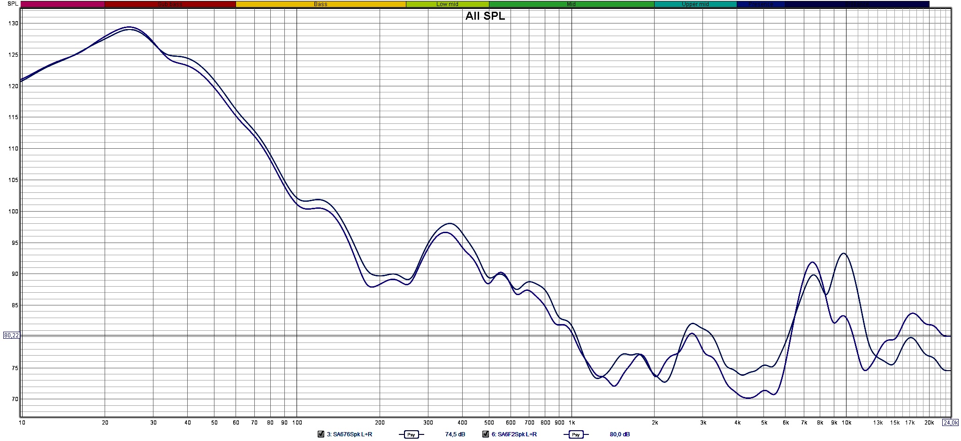
Task: Uncheck the 6: SA6F2Spk L+R trace checkbox
Action: tap(486, 434)
